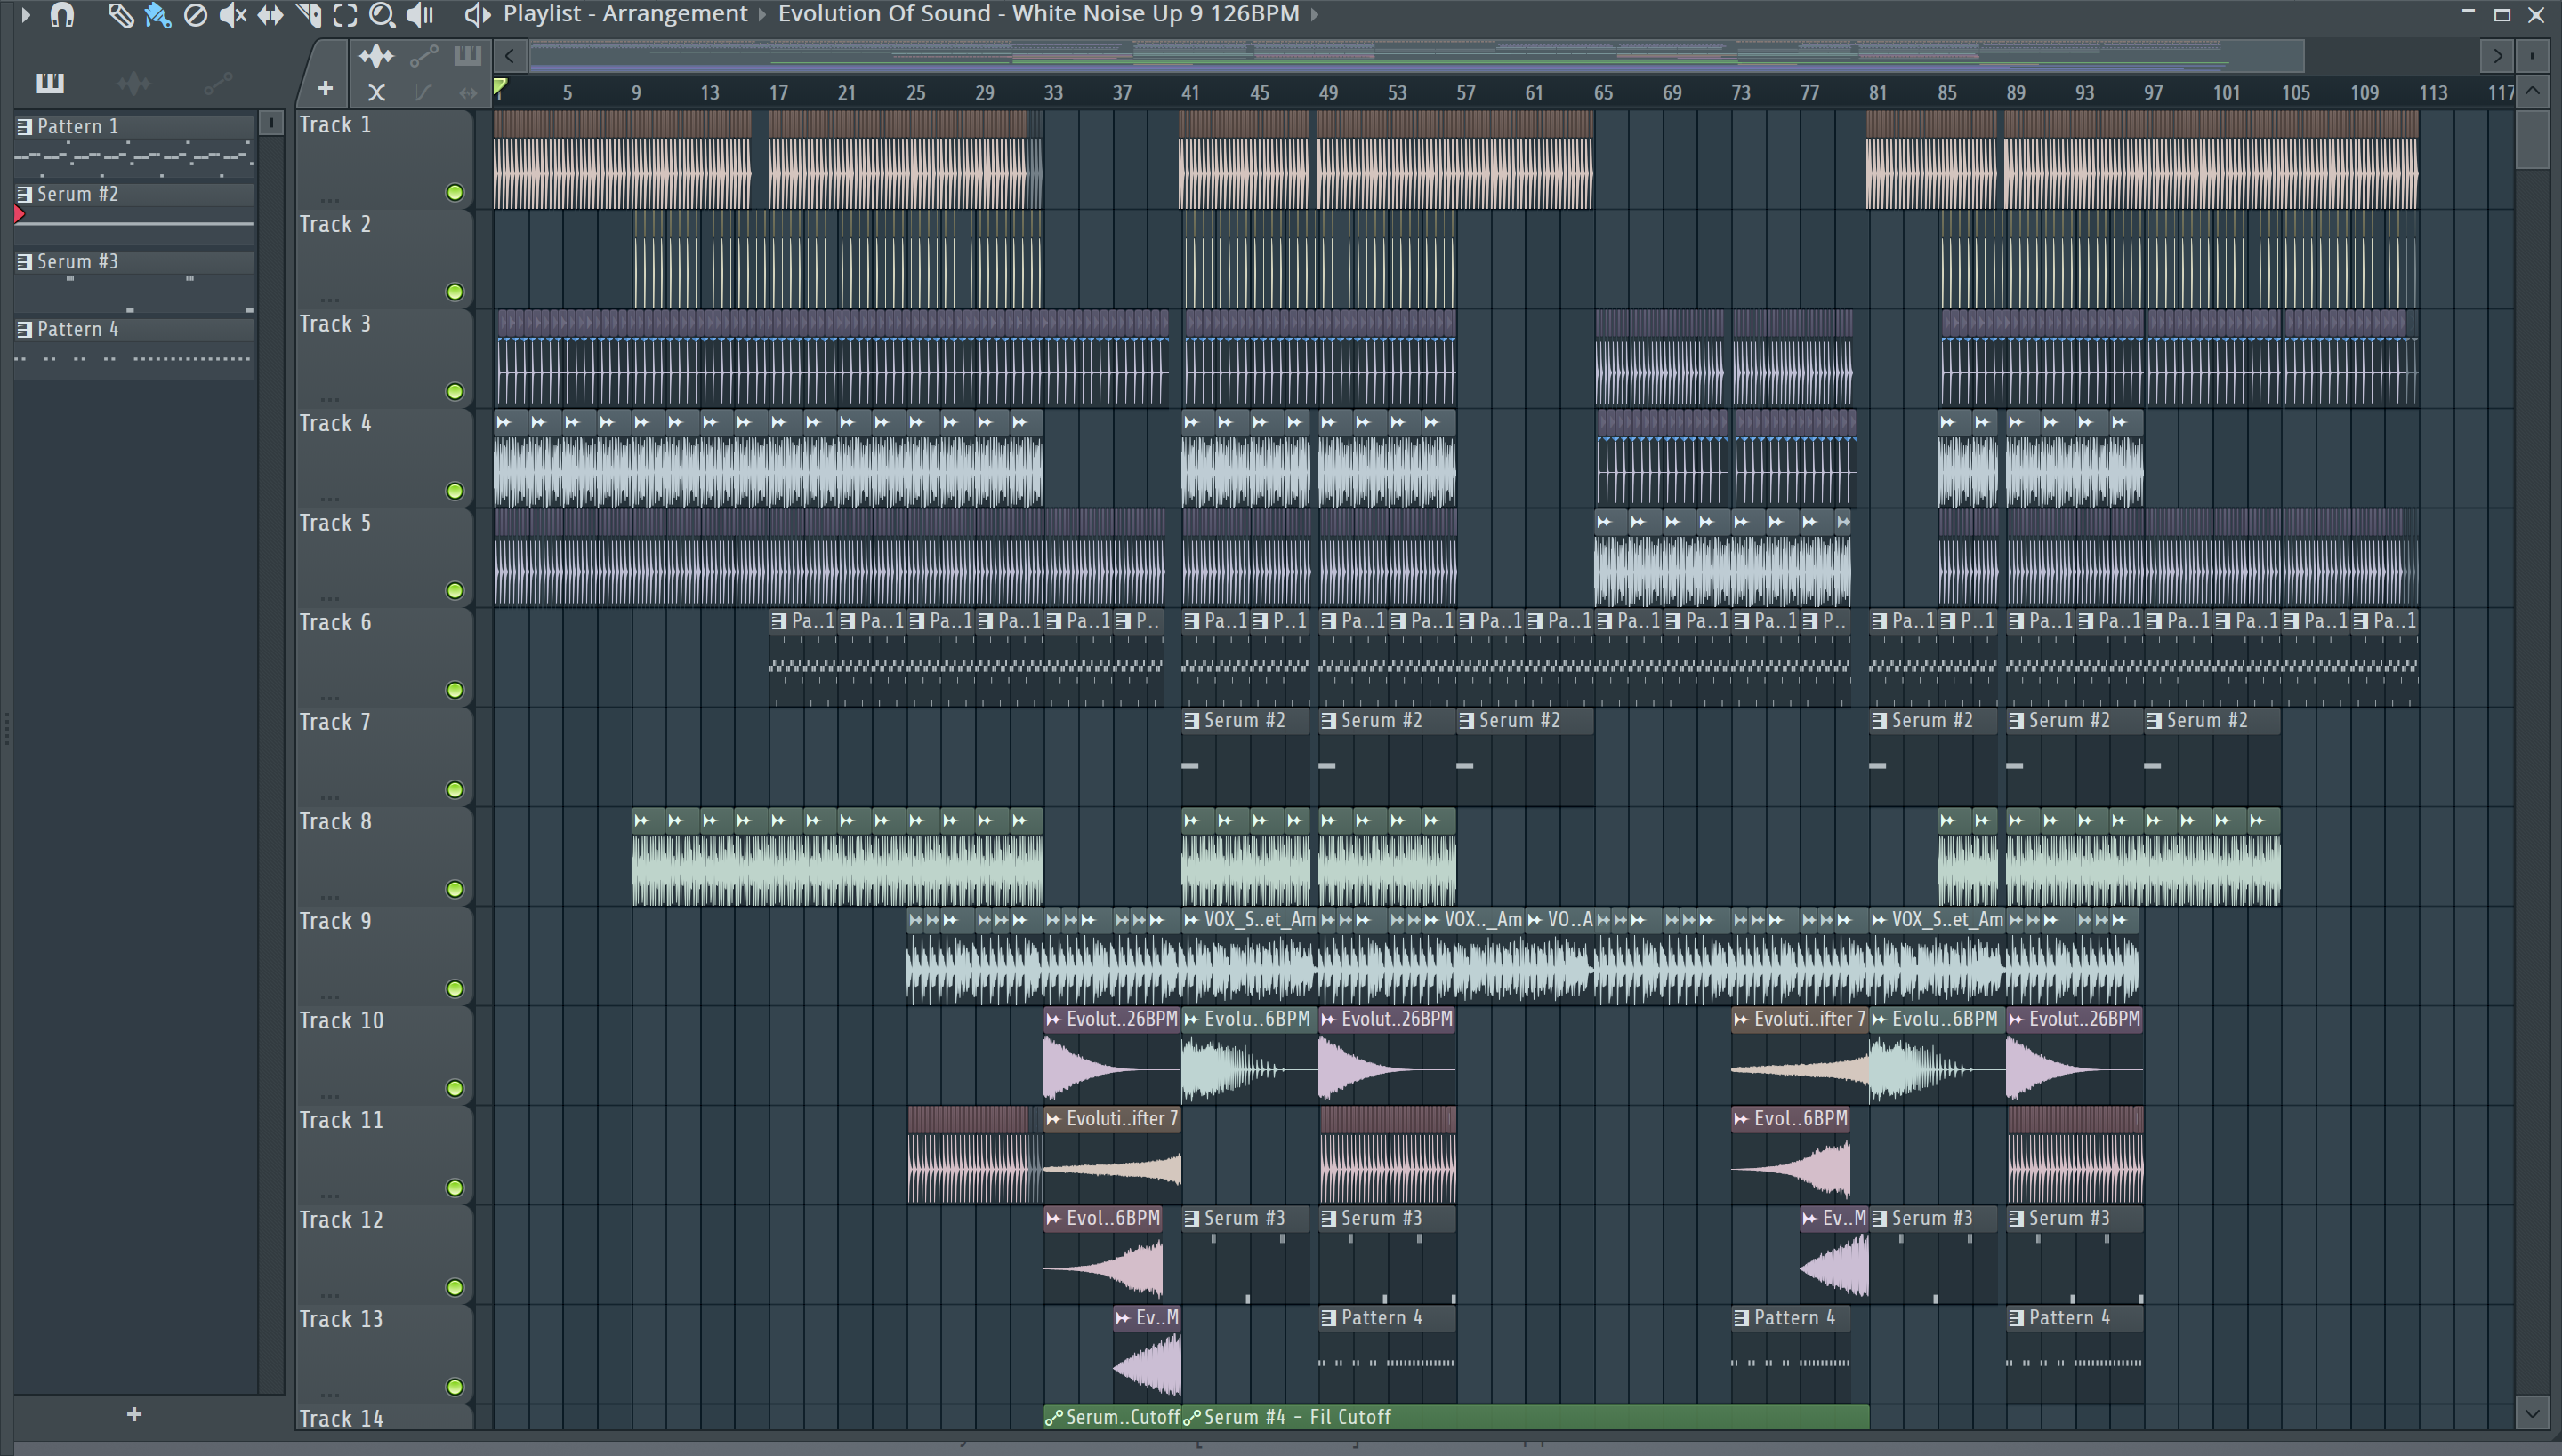Image resolution: width=2562 pixels, height=1456 pixels.
Task: Select the Zoom tool
Action: [x=382, y=15]
